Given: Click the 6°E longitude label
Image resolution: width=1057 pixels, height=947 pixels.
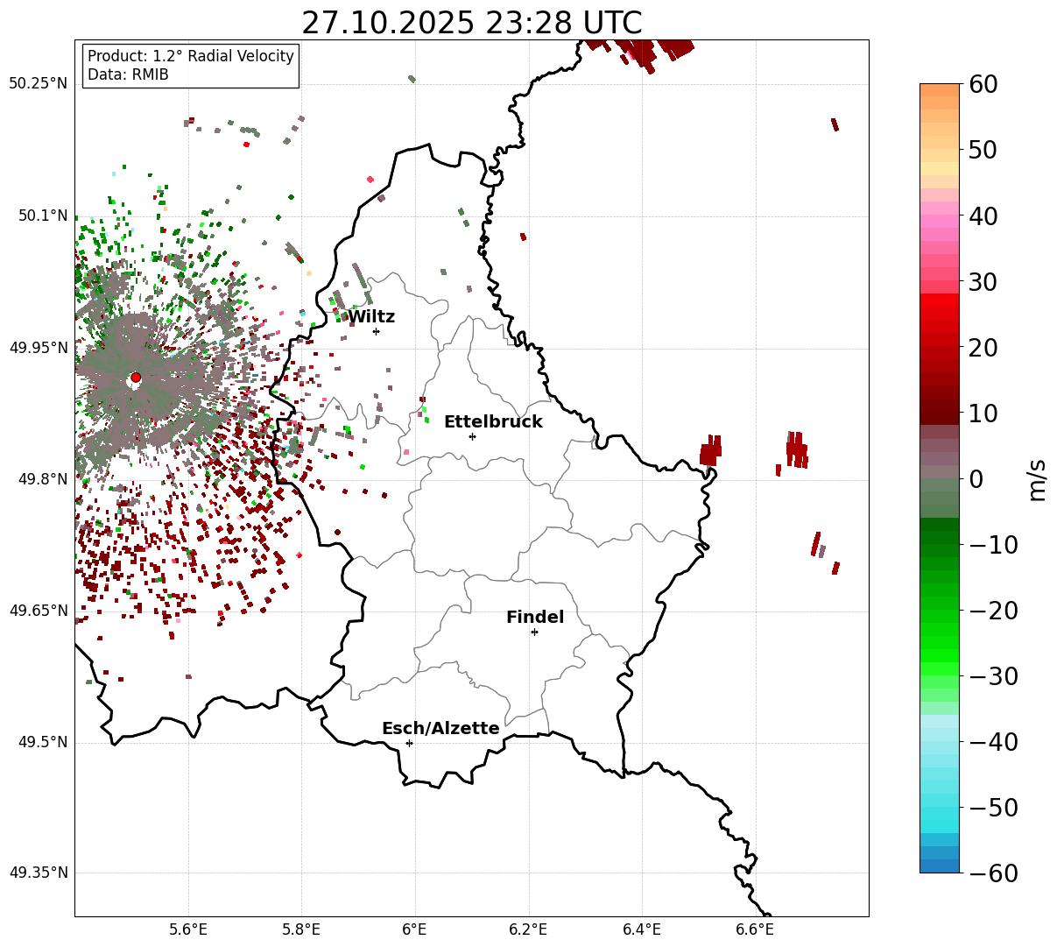Looking at the screenshot, I should click(415, 929).
